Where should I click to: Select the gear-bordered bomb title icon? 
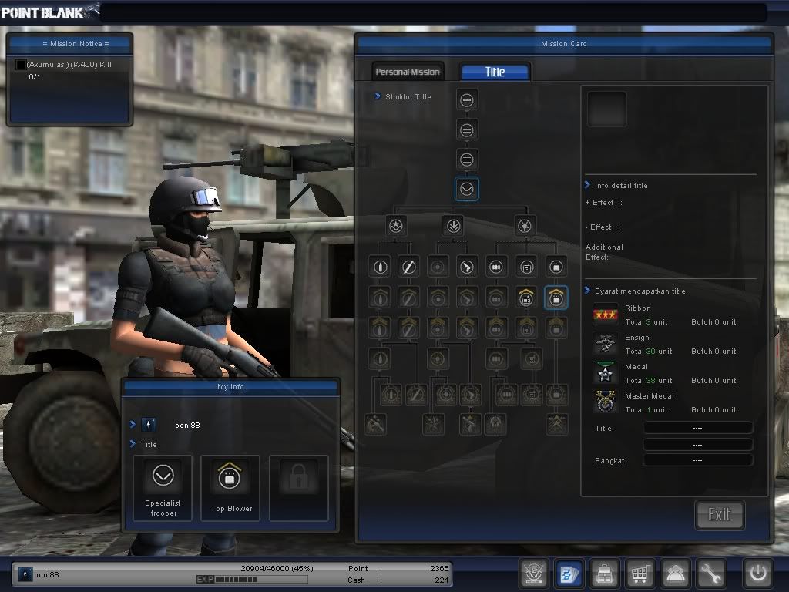pos(556,395)
